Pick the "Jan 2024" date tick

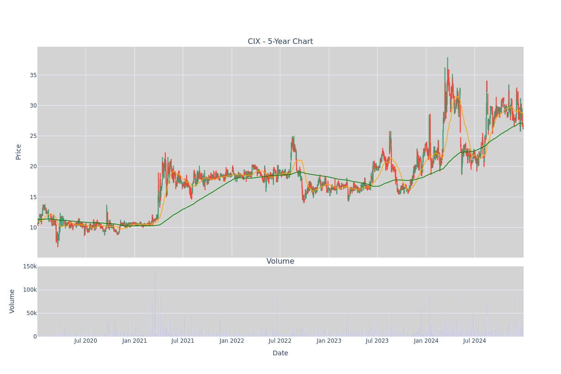[x=426, y=341]
